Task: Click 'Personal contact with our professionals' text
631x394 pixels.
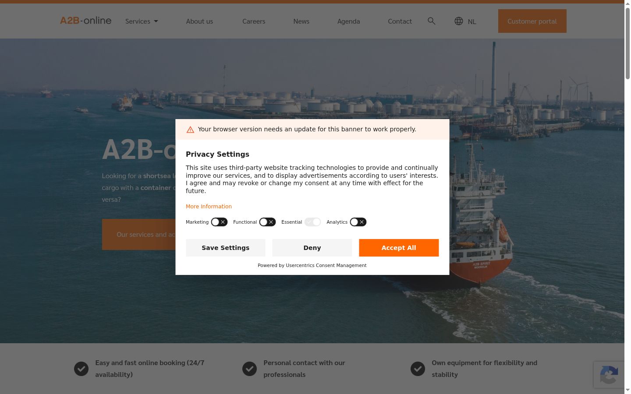Action: (304, 369)
